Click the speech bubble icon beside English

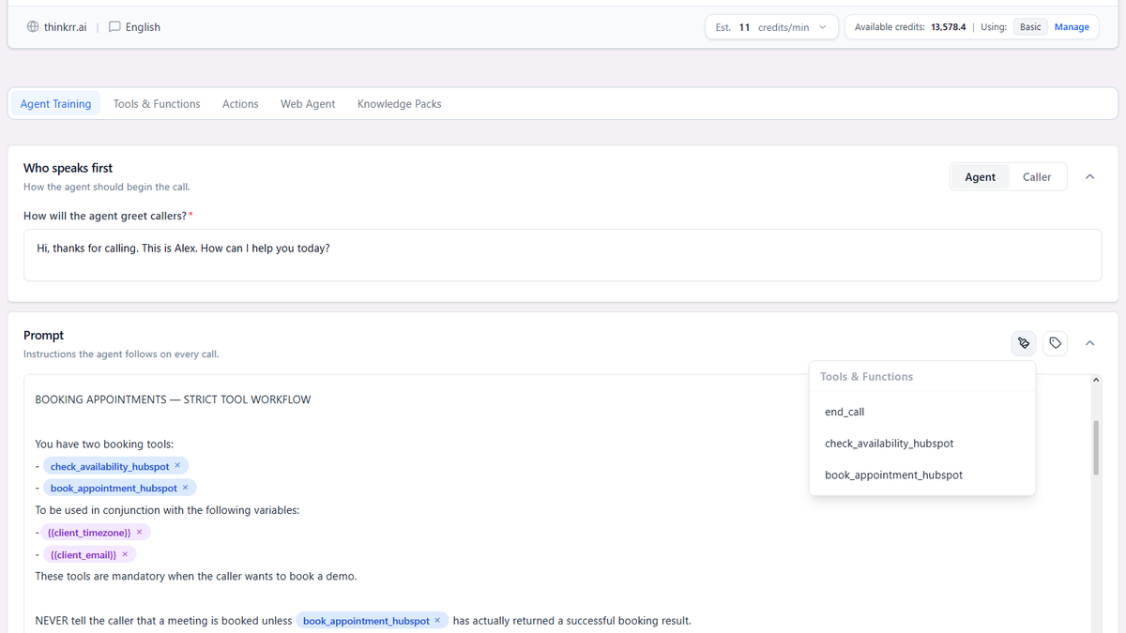coord(114,27)
